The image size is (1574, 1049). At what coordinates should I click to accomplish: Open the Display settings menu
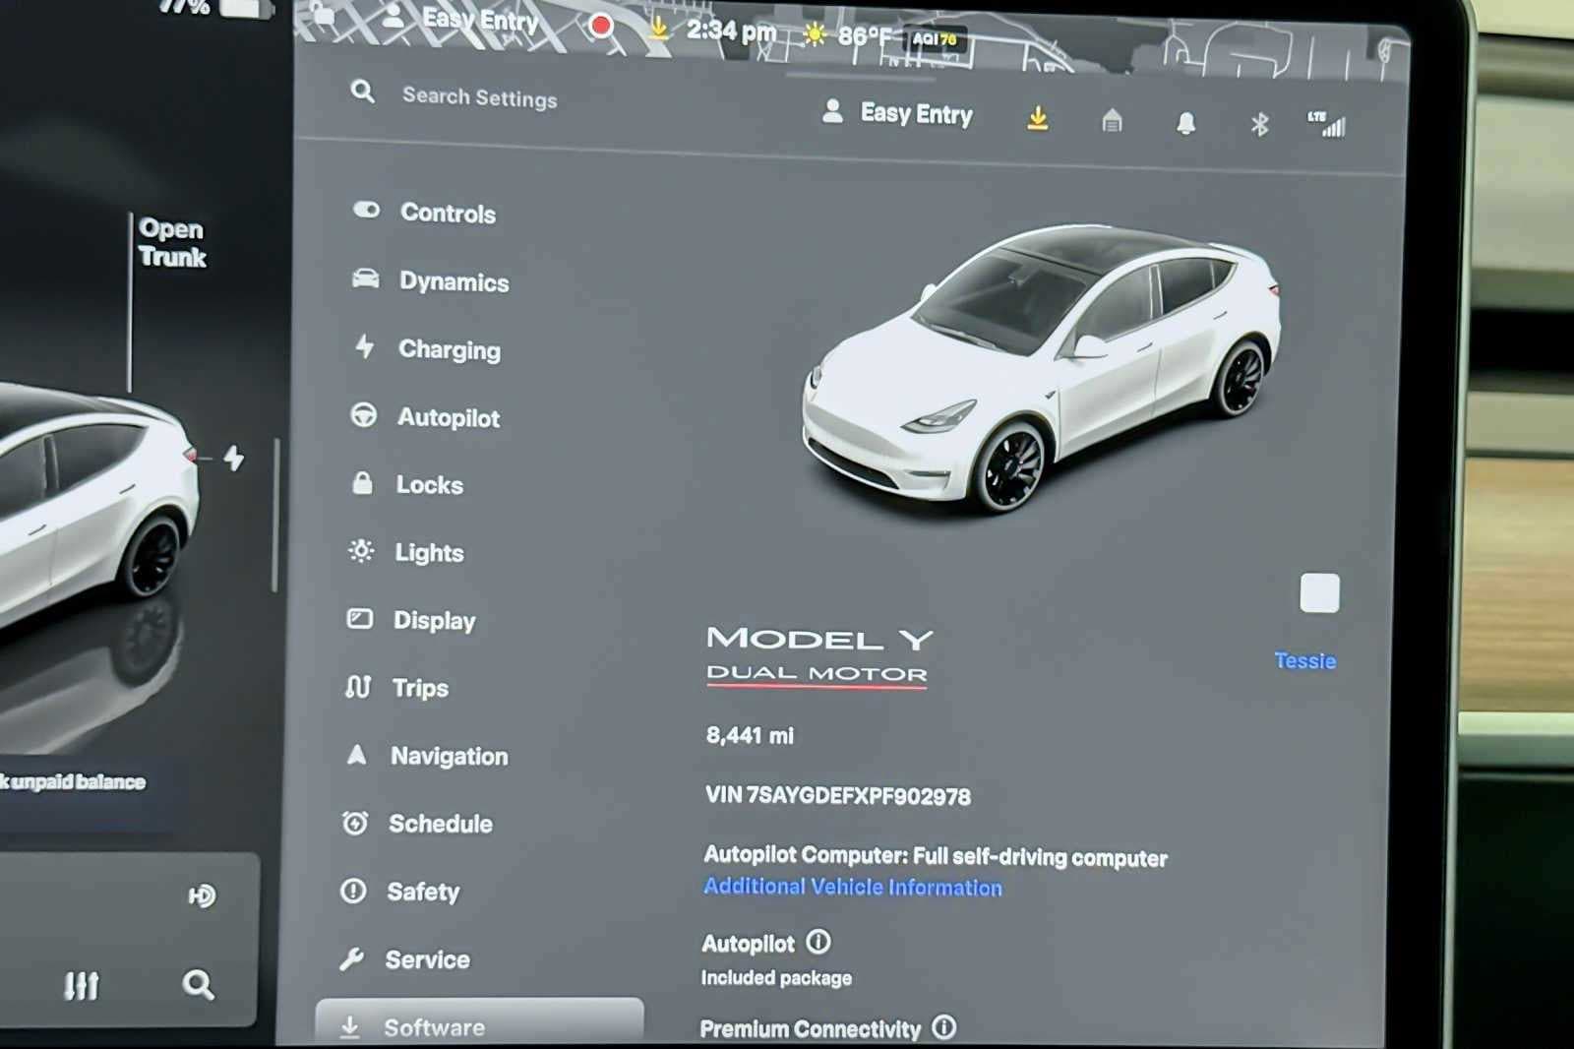(x=410, y=620)
